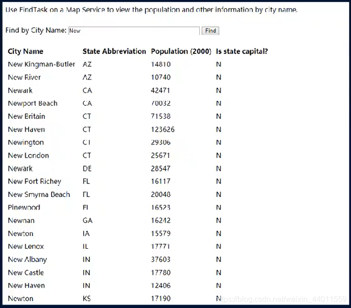This screenshot has width=351, height=308.
Task: Select the New Albany entry
Action: click(28, 259)
